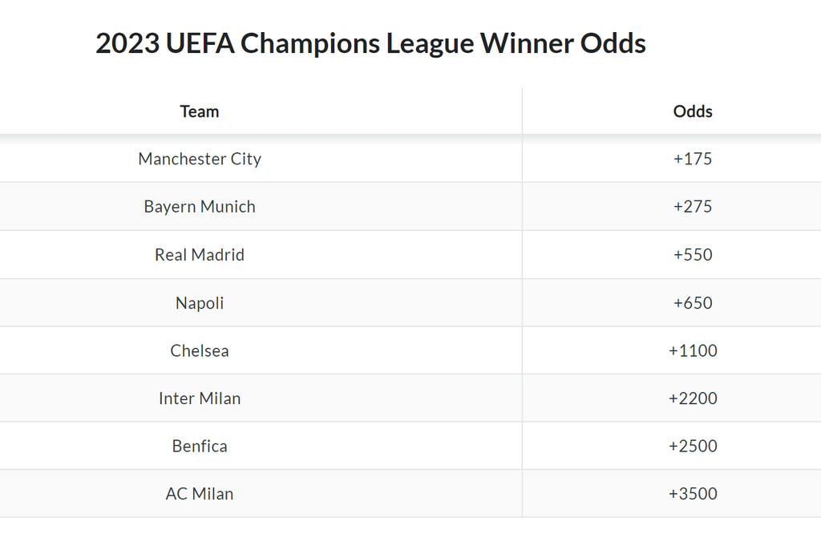Click the +1100 odds value
Screen dimensions: 821x534
tap(693, 350)
